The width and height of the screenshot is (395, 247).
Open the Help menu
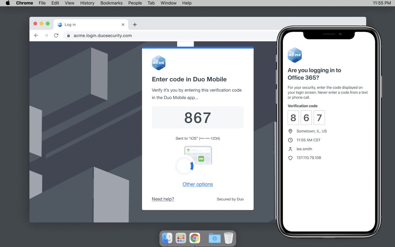[187, 3]
